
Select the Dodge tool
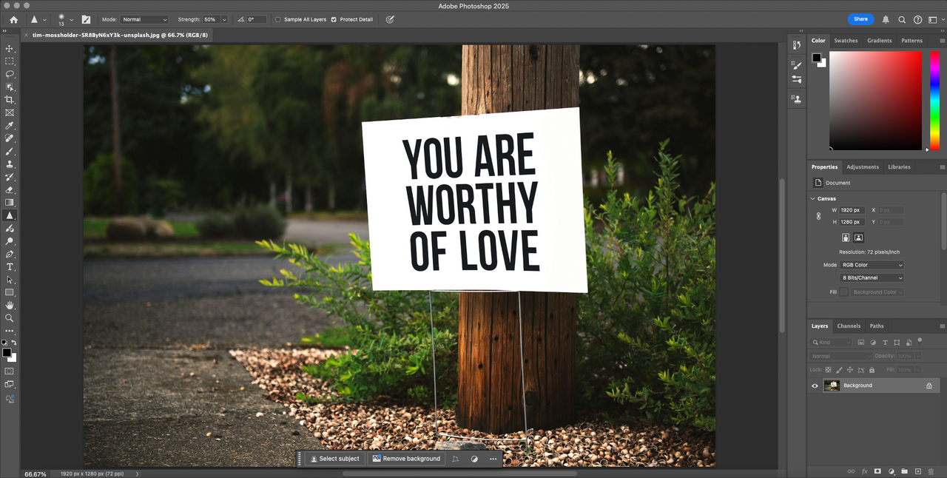tap(10, 241)
